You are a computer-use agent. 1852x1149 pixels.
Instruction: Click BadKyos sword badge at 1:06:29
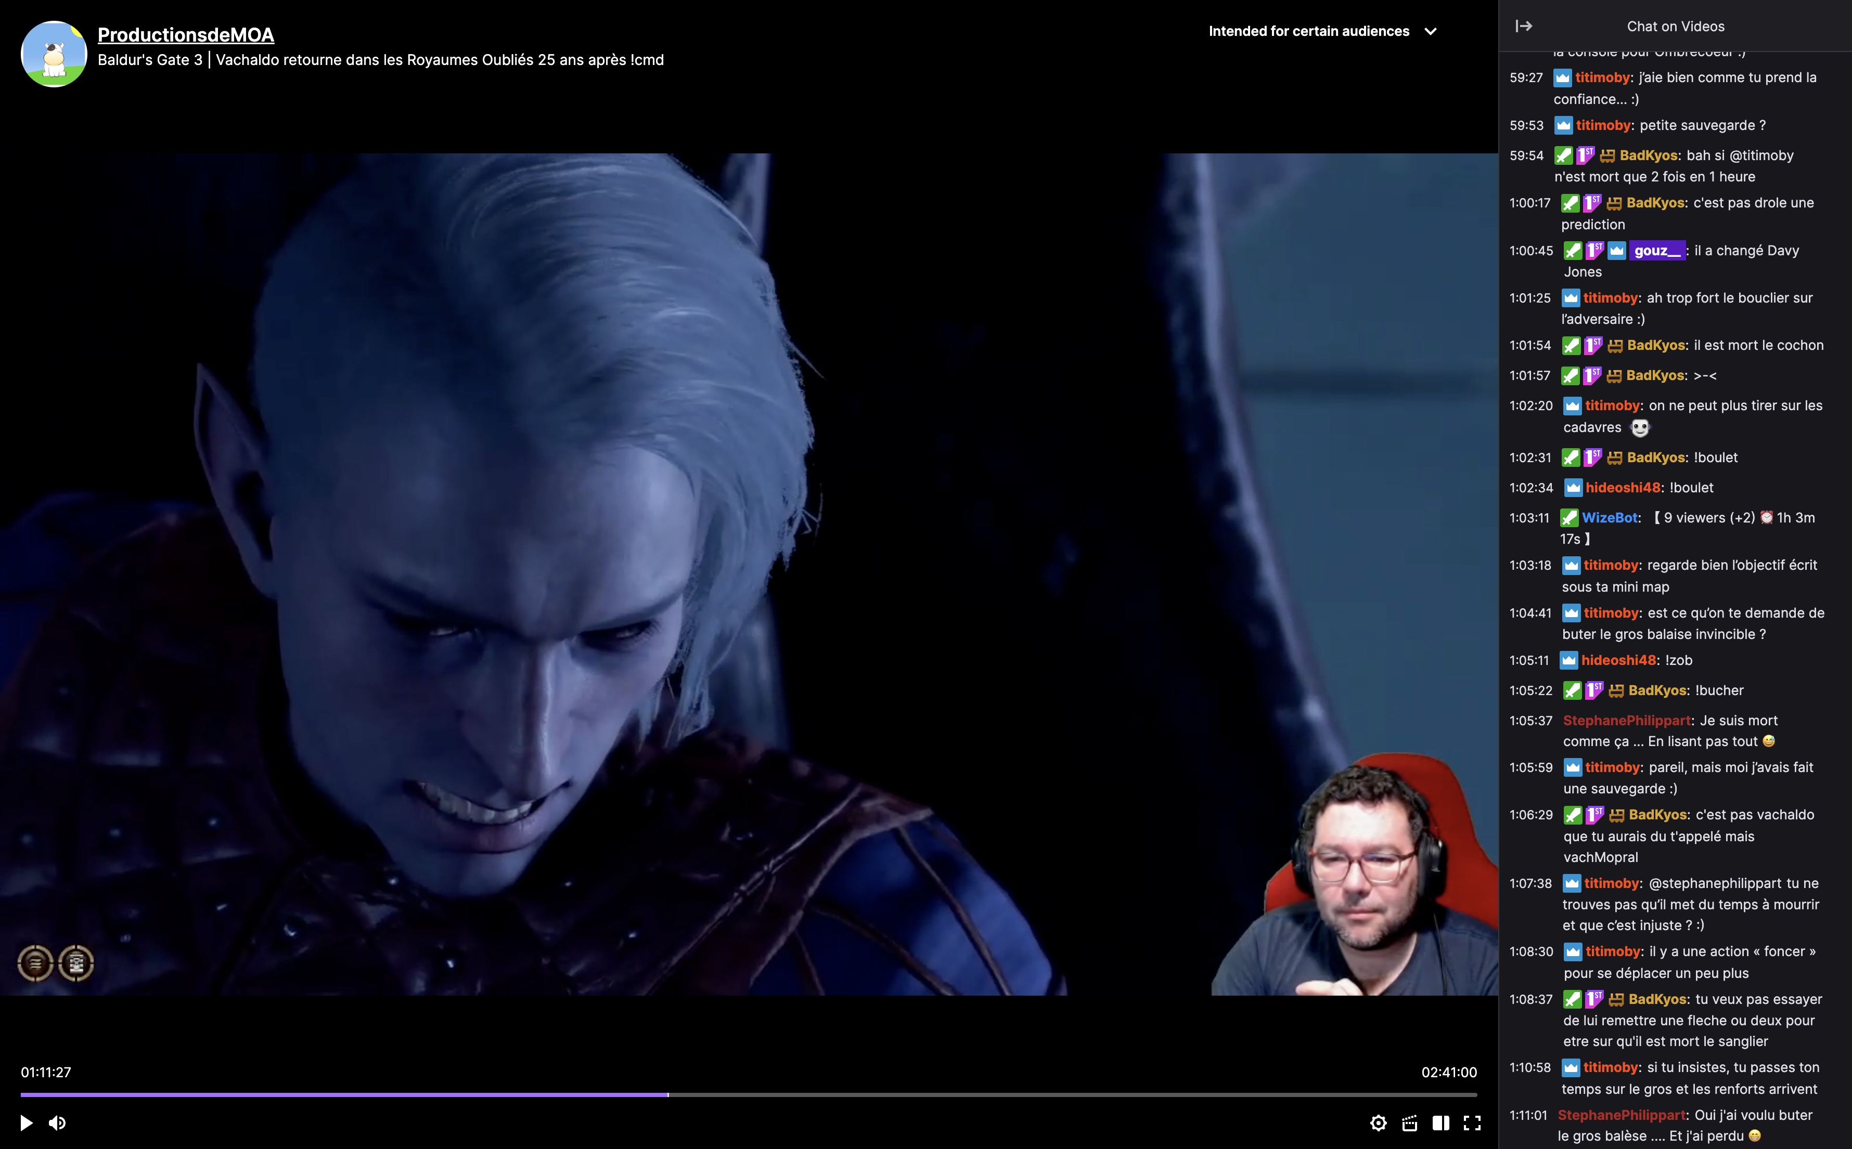(x=1572, y=815)
